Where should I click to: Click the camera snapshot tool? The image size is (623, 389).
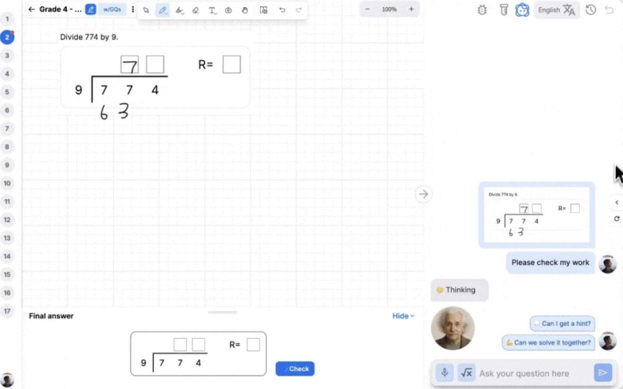coord(228,10)
